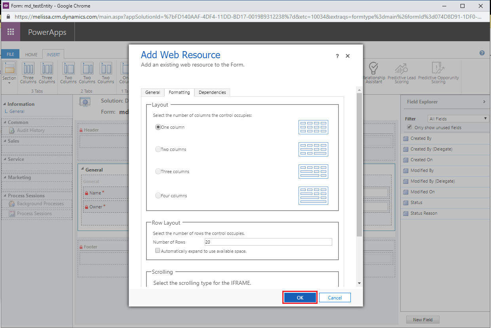Open the app launcher waffle menu
Image resolution: width=491 pixels, height=328 pixels.
(11, 32)
